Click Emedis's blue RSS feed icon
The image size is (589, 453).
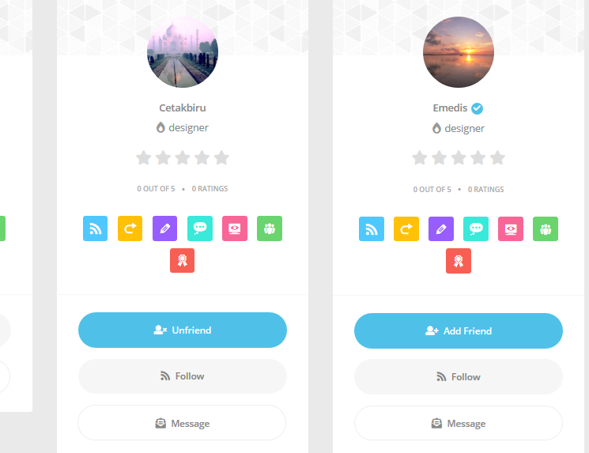click(x=372, y=228)
